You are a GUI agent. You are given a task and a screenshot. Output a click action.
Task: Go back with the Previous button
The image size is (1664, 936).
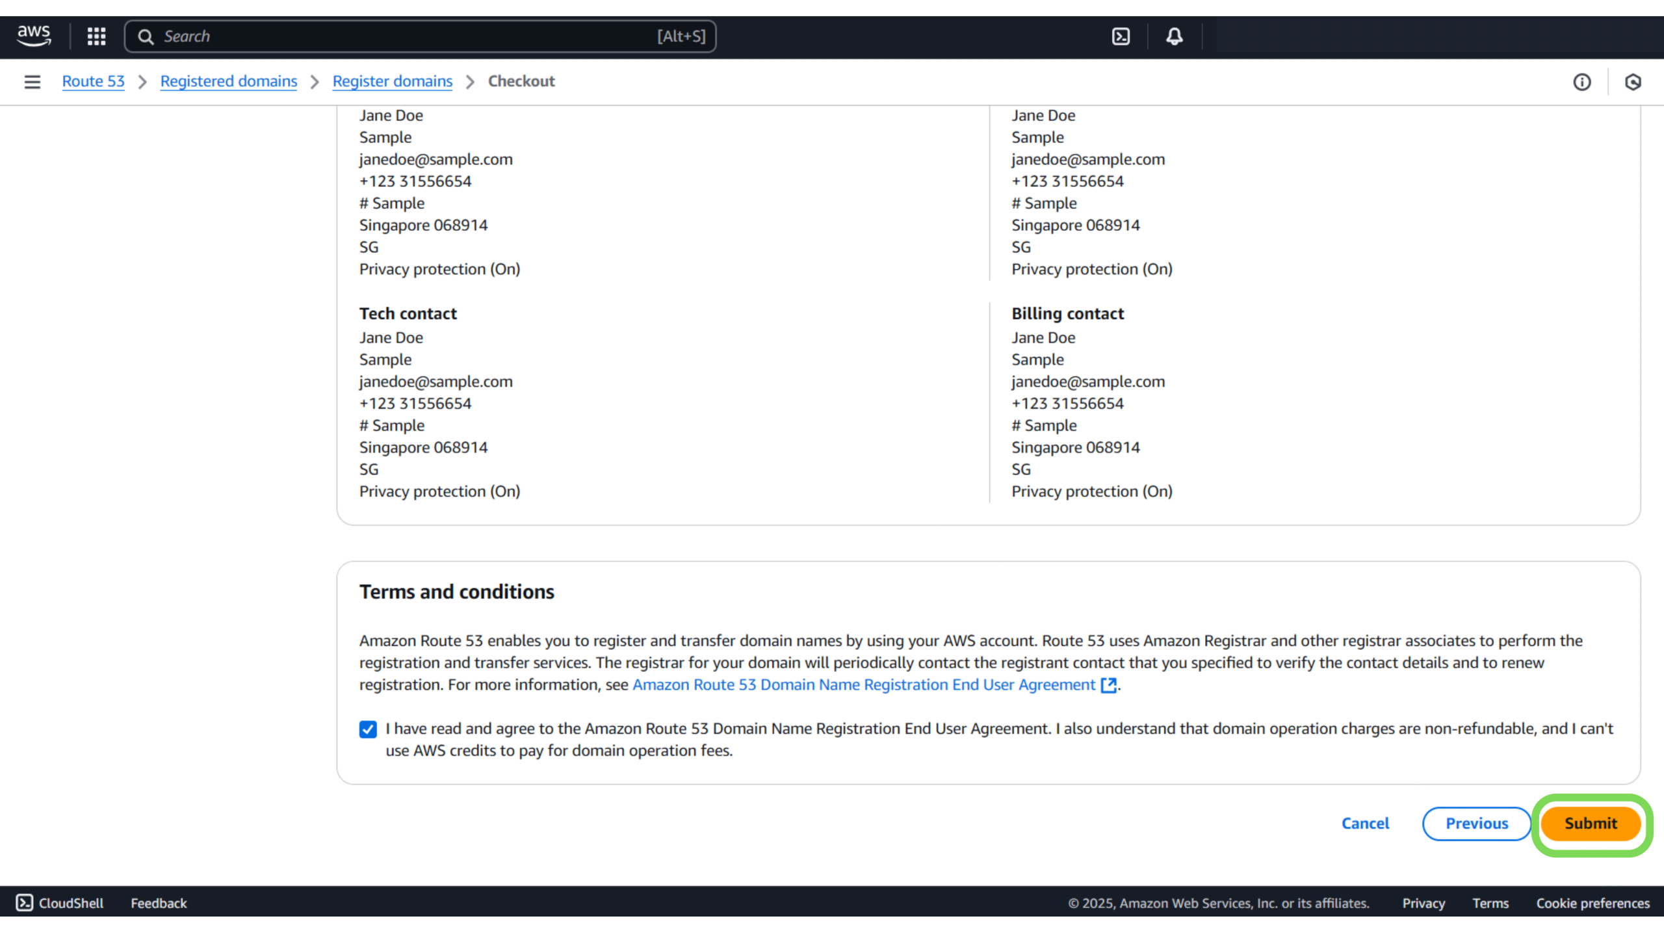tap(1476, 824)
